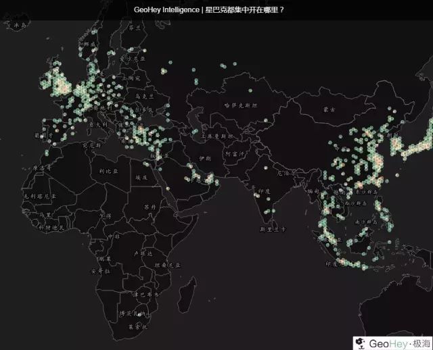Click the 利比亚 (Libya) label
The image size is (433, 350).
pos(108,172)
